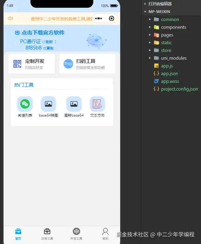Expand the store folder arrow
Image resolution: width=201 pixels, height=244 pixels.
coord(150,50)
